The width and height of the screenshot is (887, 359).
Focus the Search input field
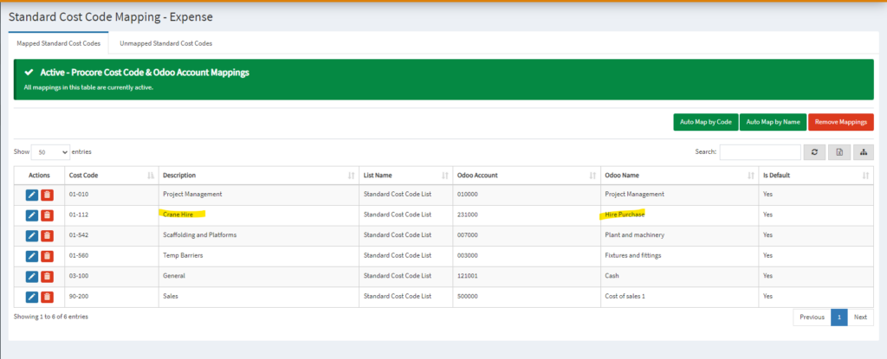click(760, 152)
